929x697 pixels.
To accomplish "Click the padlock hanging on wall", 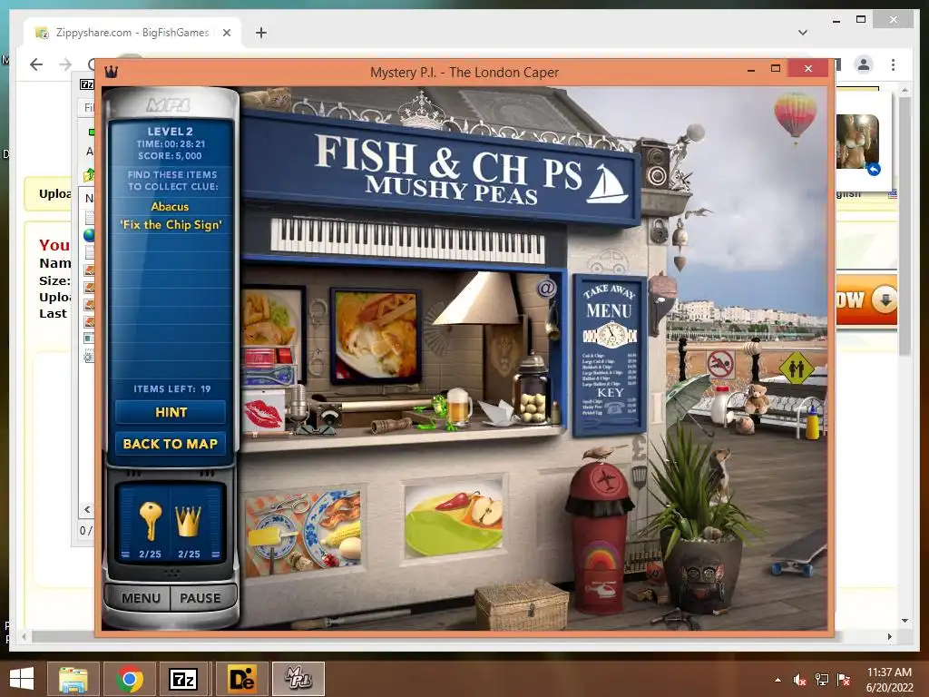I will [659, 231].
